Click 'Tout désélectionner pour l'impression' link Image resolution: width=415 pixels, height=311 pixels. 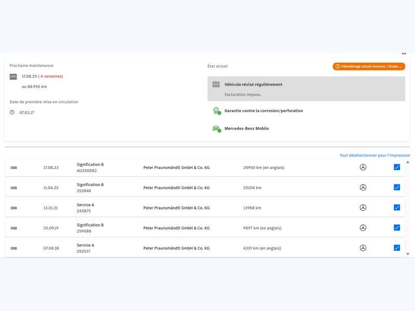pyautogui.click(x=375, y=155)
